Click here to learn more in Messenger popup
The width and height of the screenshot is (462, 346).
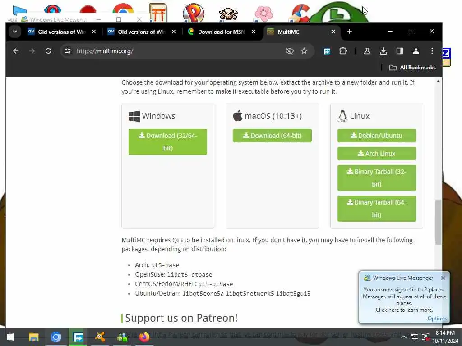click(404, 310)
